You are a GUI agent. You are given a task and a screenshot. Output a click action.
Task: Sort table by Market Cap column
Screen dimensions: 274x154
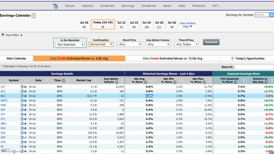tap(84, 80)
